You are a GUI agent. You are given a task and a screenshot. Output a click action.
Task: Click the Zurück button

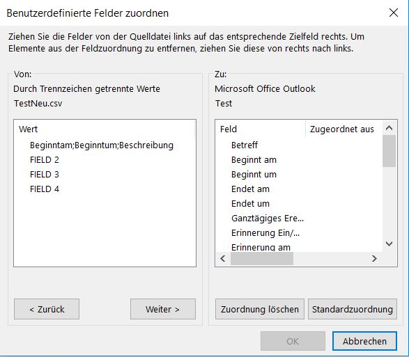pos(47,309)
